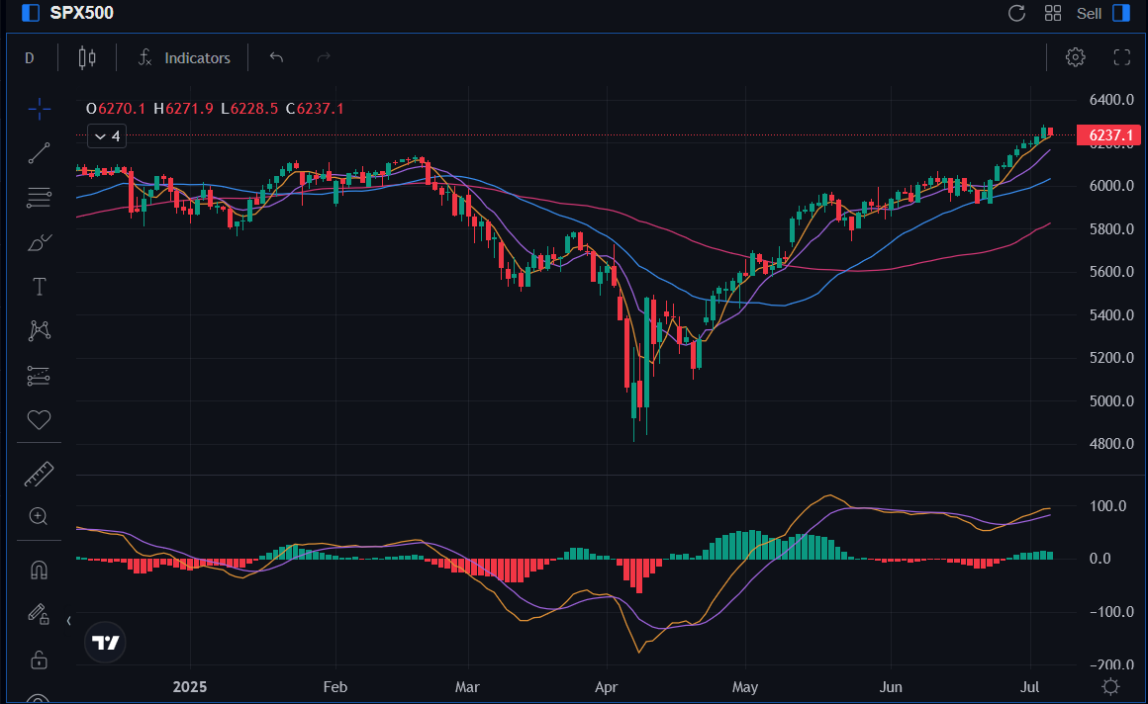
Task: Click the high price value H6271.9
Action: (183, 109)
